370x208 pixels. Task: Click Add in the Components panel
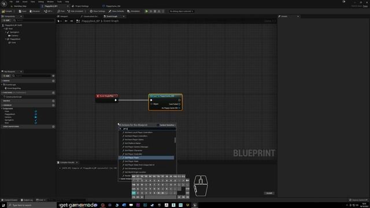click(6, 20)
